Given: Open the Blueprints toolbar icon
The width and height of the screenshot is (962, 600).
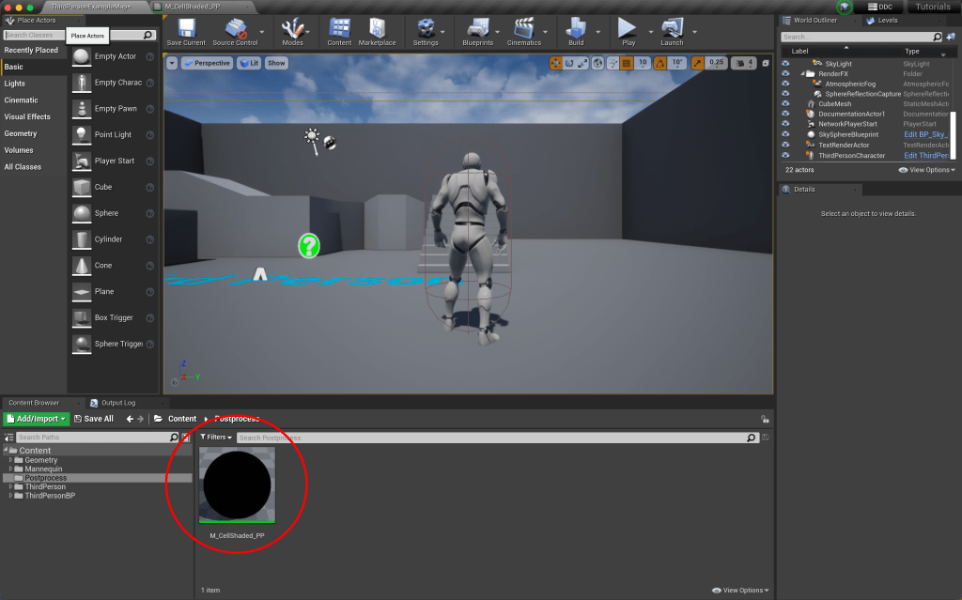Looking at the screenshot, I should (x=477, y=29).
